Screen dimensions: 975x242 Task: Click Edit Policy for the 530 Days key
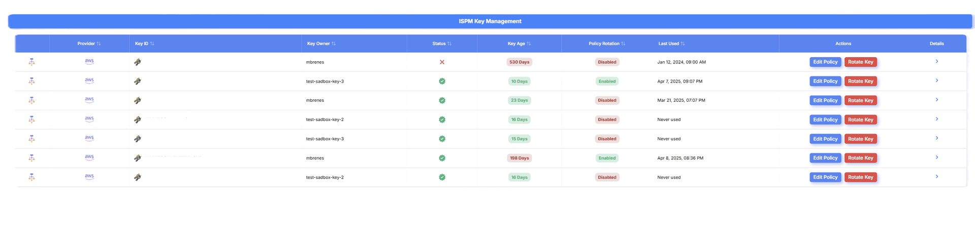click(x=825, y=62)
